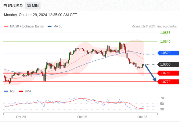The image size is (180, 122).
Task: Click the MA 50 blue legend swatch
Action: [49, 27]
